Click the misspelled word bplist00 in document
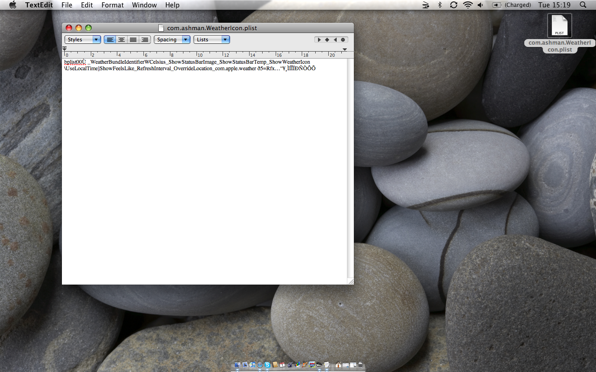596x372 pixels. (x=75, y=62)
